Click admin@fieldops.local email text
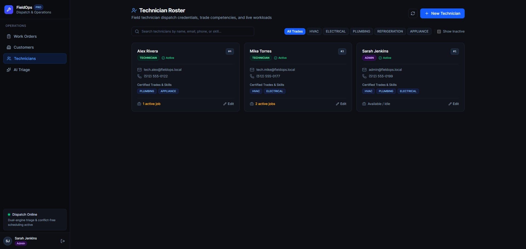The height and width of the screenshot is (249, 526). click(385, 70)
